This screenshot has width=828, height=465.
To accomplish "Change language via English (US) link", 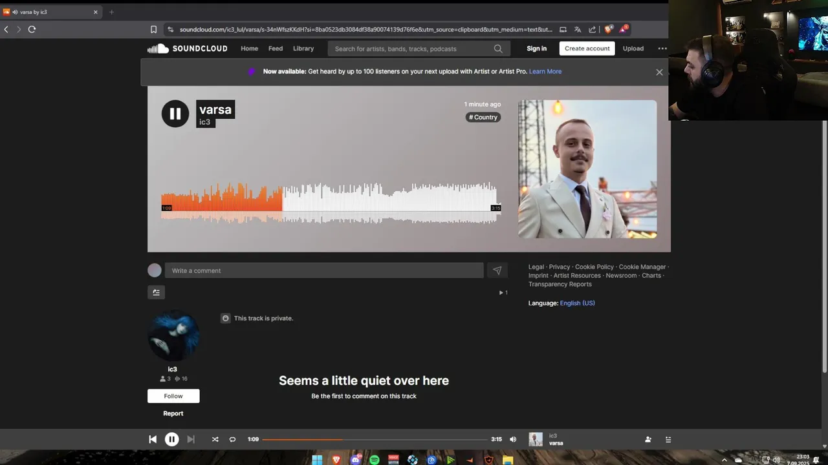I will point(577,303).
